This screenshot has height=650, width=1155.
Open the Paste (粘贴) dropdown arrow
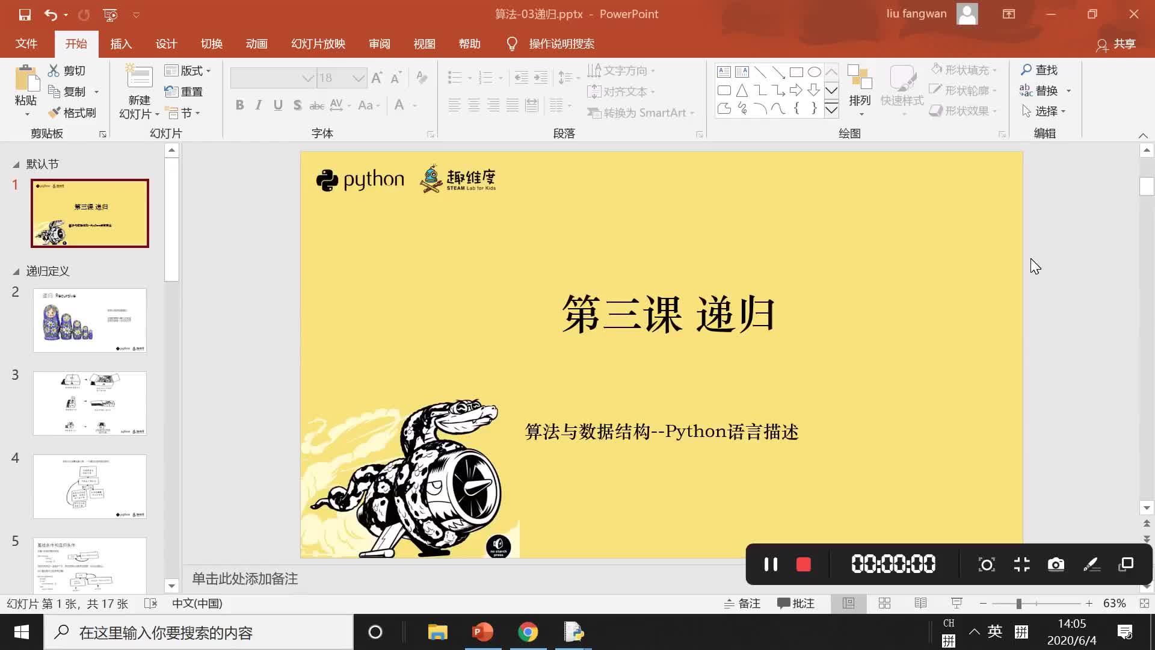coord(26,114)
